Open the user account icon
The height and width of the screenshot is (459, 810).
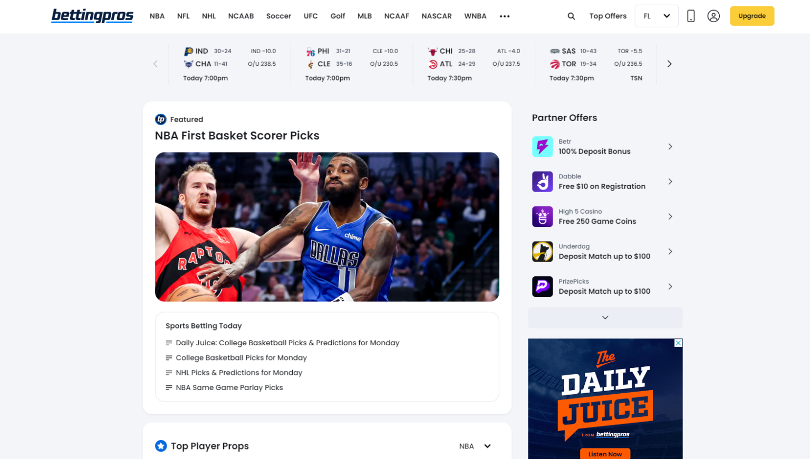pyautogui.click(x=713, y=16)
